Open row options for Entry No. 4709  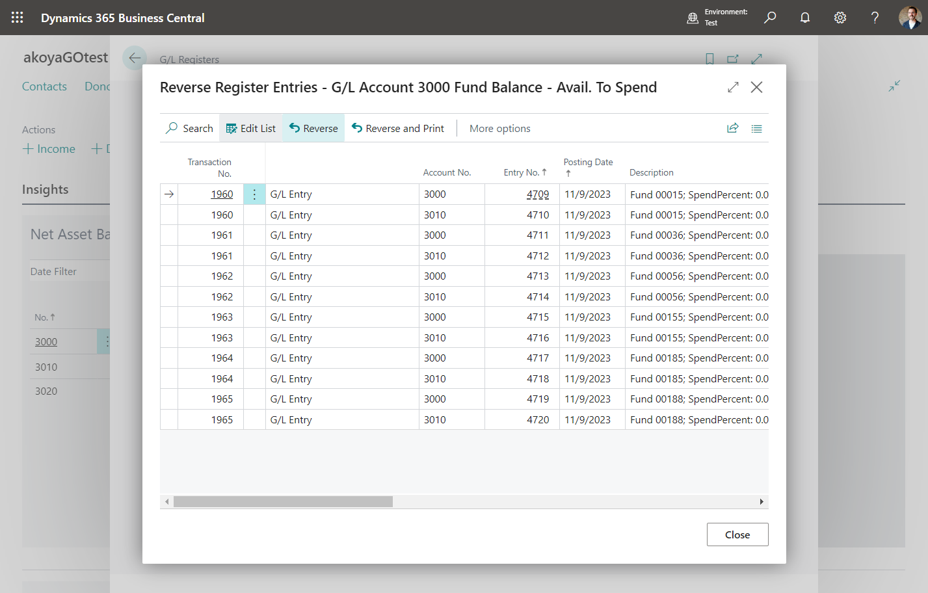click(254, 194)
